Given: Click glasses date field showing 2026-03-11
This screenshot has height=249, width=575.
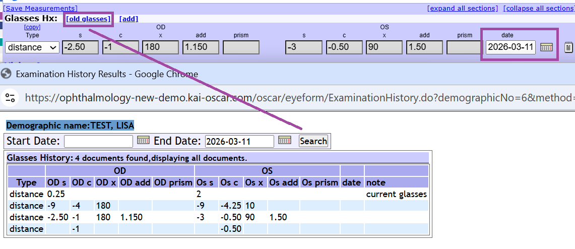Looking at the screenshot, I should coord(511,47).
